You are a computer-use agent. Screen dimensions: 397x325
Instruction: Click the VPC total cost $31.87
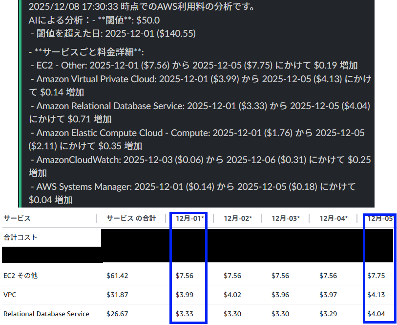[x=117, y=295]
